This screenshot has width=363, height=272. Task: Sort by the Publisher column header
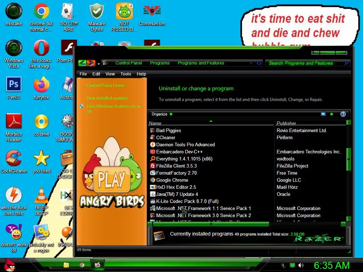(x=310, y=123)
